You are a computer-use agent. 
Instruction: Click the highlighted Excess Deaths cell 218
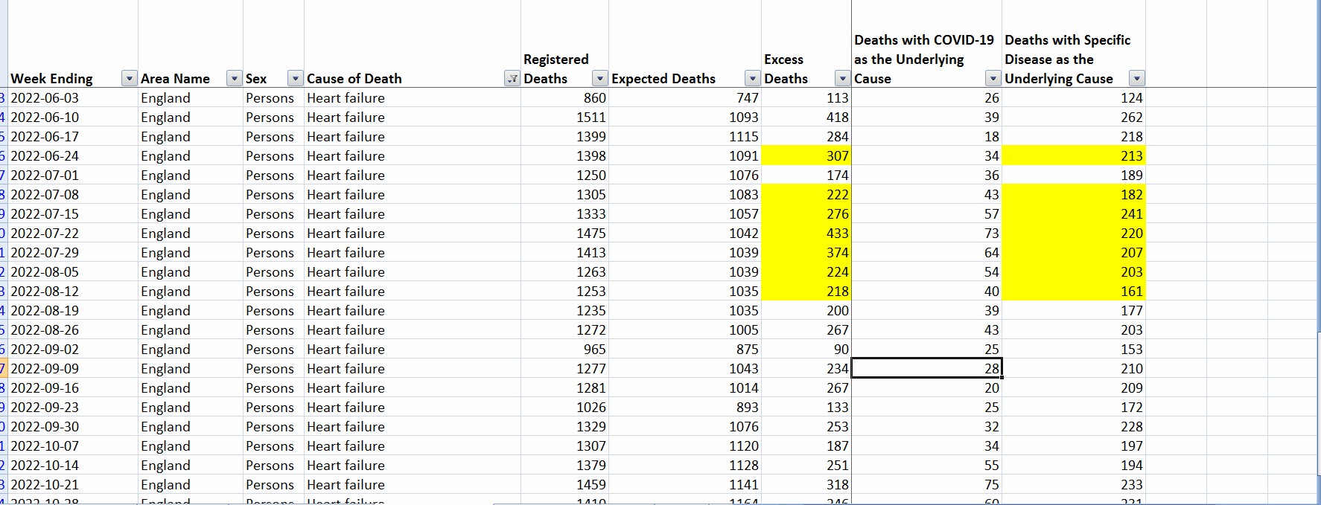point(806,291)
